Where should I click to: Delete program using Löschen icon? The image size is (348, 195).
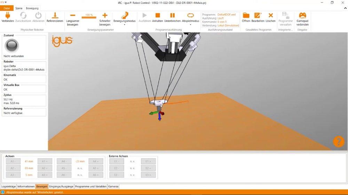[270, 16]
